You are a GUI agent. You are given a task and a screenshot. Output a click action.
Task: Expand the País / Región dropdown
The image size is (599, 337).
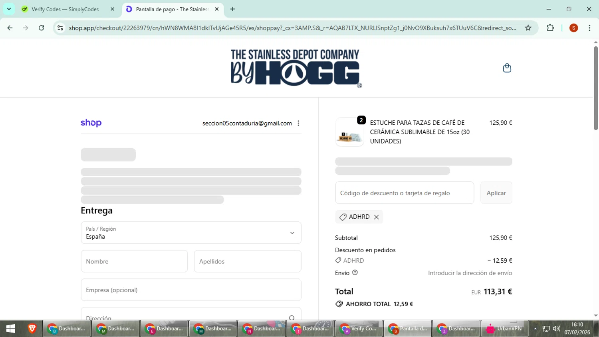(x=191, y=233)
